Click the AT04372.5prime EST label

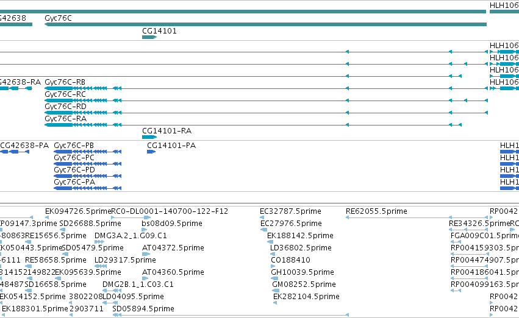click(173, 248)
